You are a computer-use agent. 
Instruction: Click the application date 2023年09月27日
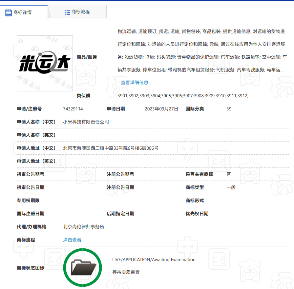pos(161,109)
